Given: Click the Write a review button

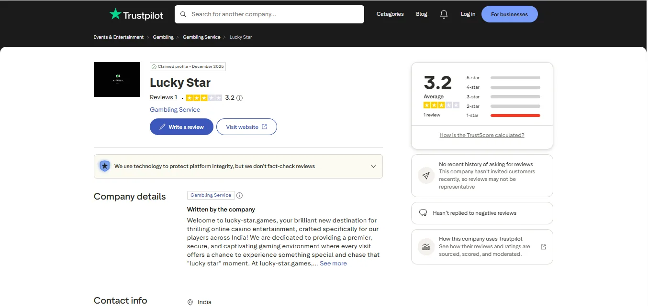Looking at the screenshot, I should tap(181, 127).
